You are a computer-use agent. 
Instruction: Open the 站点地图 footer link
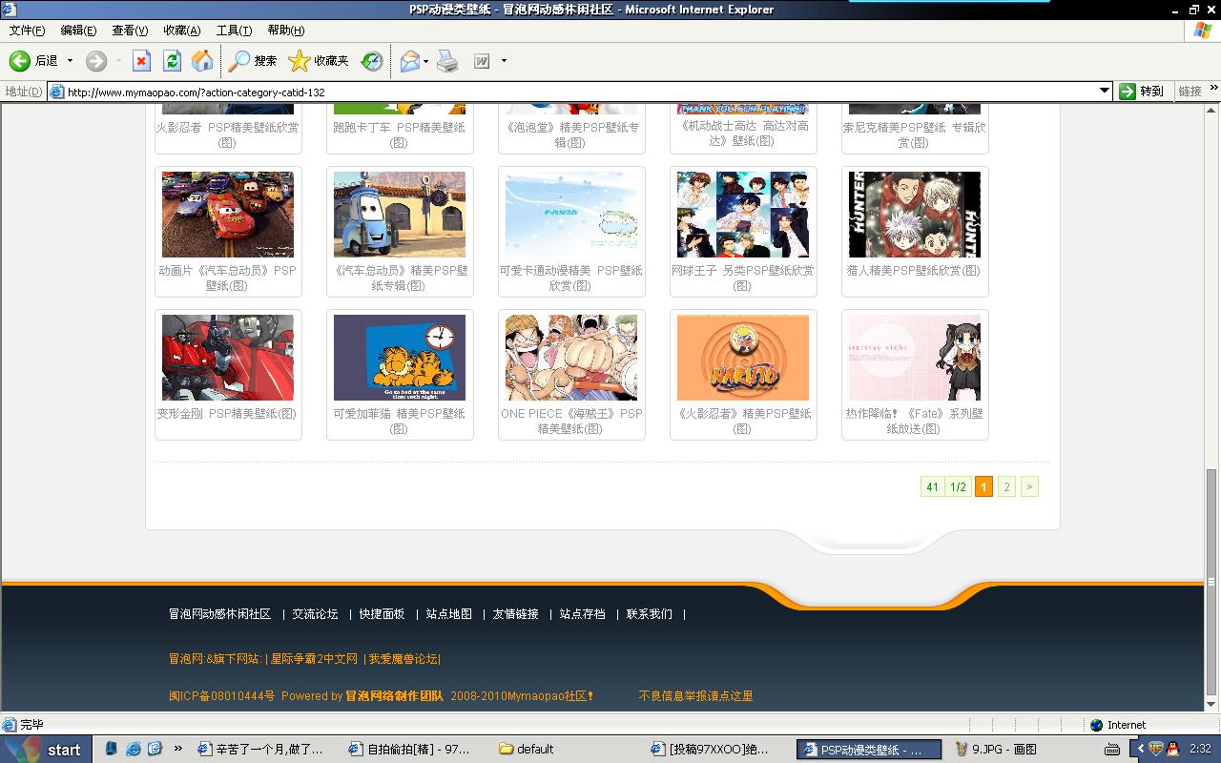tap(449, 614)
